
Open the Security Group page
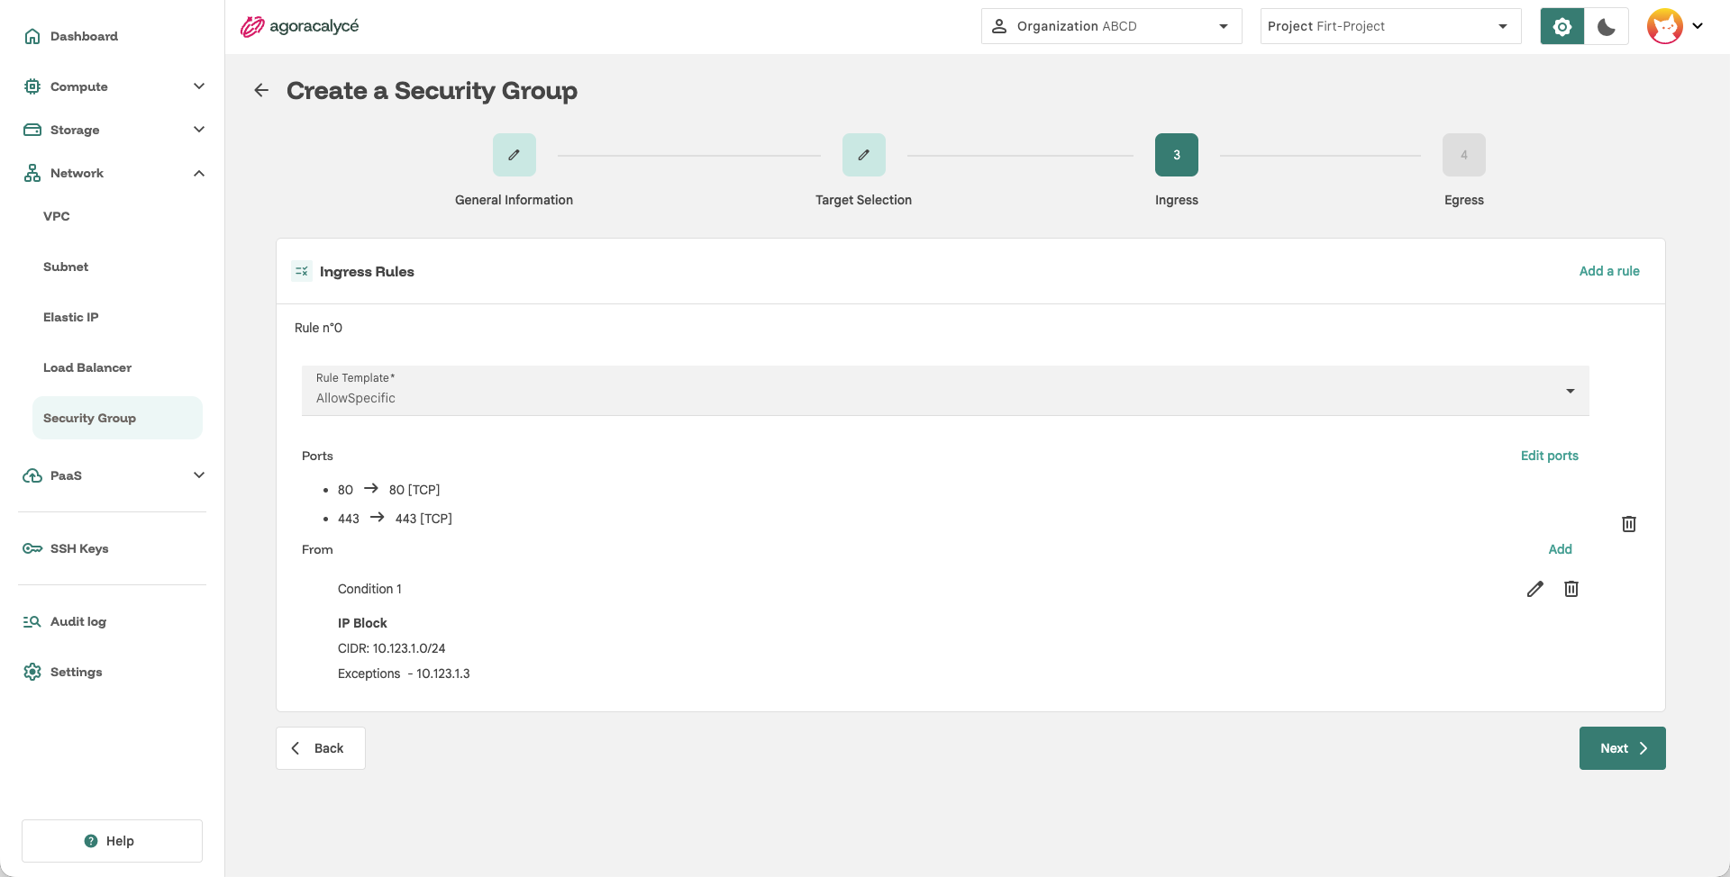coord(117,418)
